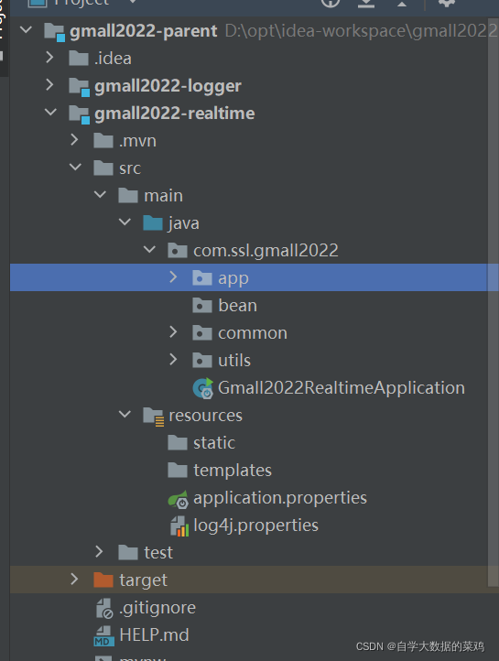
Task: Collapse the resources folder arrow
Action: coord(125,414)
